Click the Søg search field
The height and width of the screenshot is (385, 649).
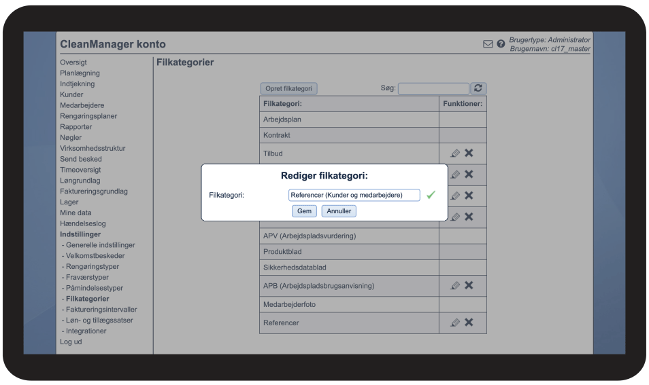click(433, 88)
